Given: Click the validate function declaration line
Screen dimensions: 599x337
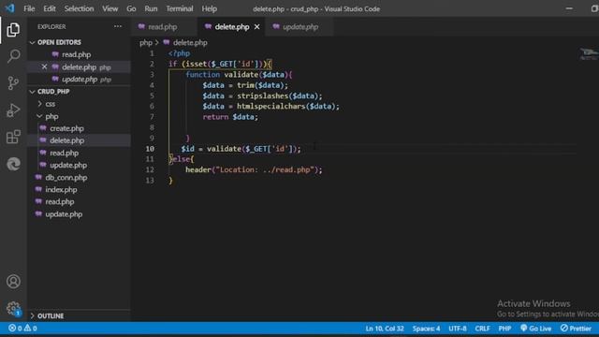Looking at the screenshot, I should click(239, 75).
